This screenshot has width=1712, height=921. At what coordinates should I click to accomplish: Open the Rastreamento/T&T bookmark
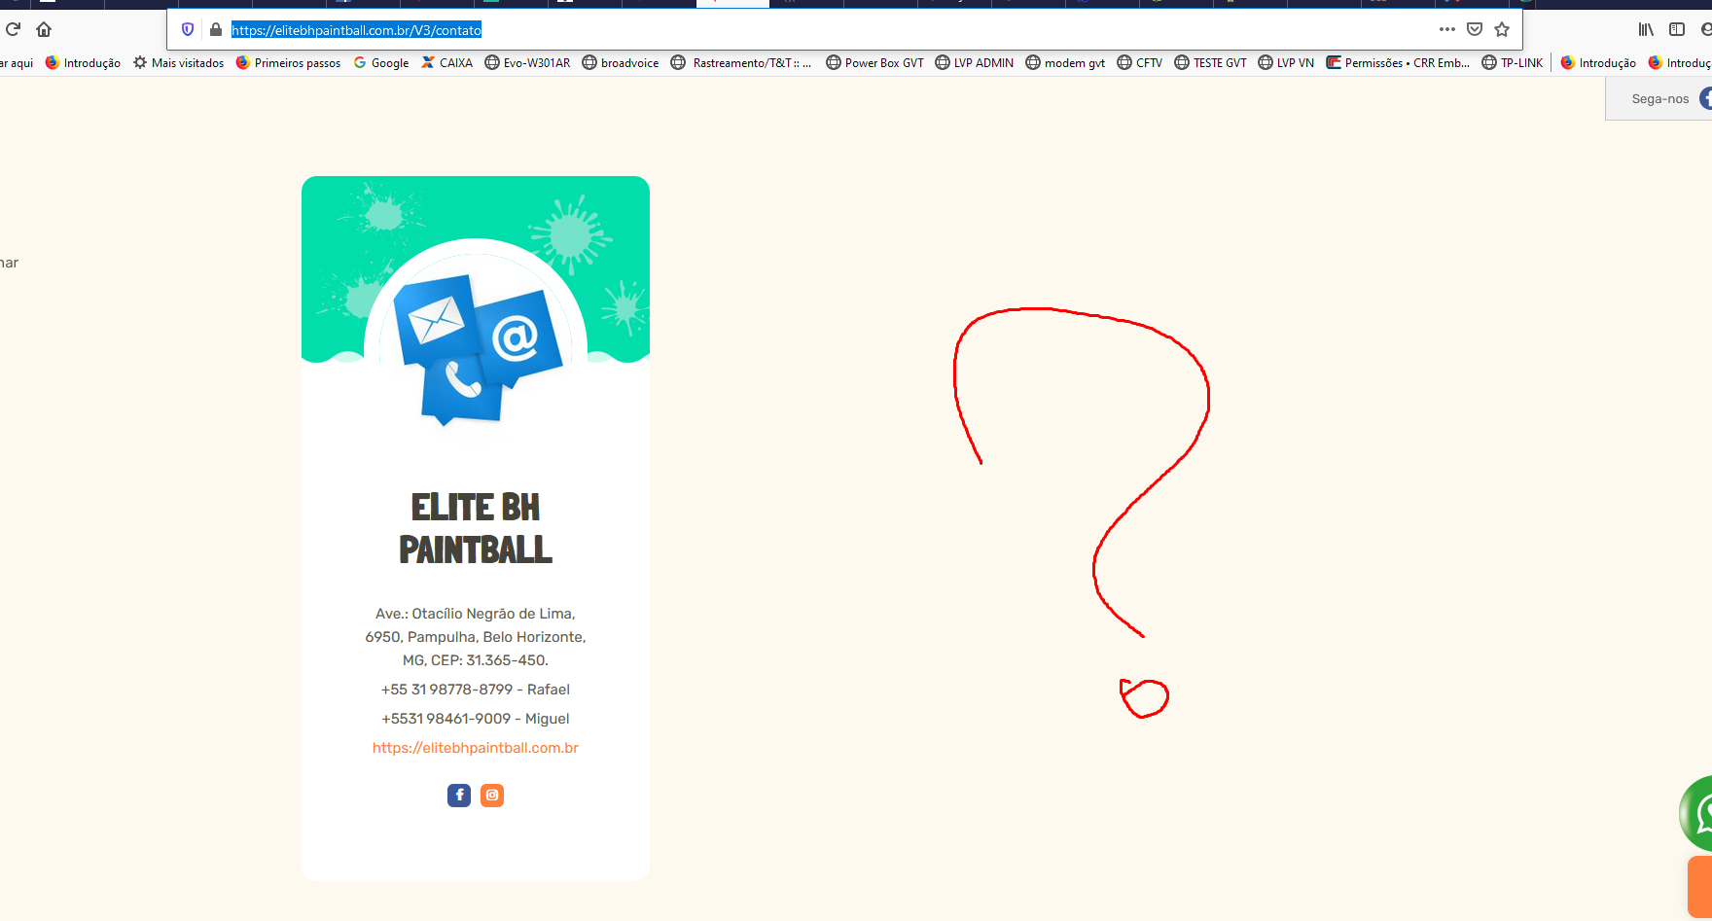click(x=741, y=62)
